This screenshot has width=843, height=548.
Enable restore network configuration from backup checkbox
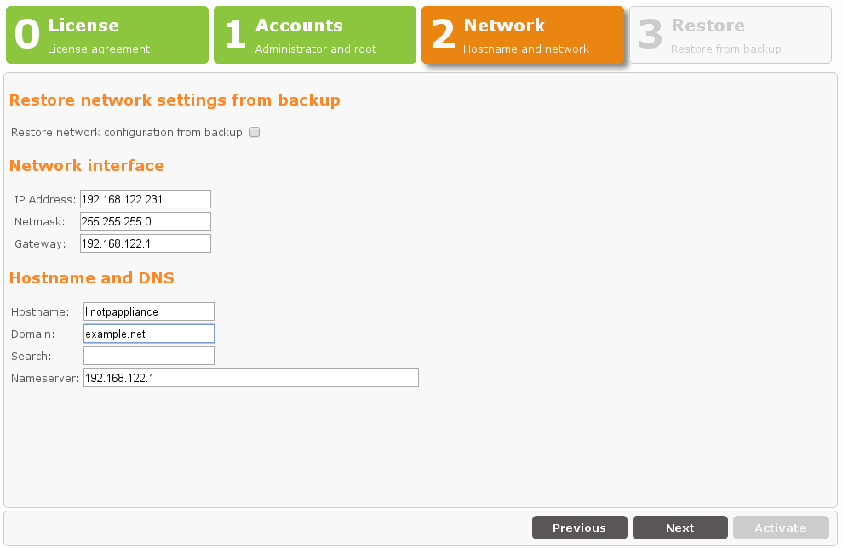(255, 133)
